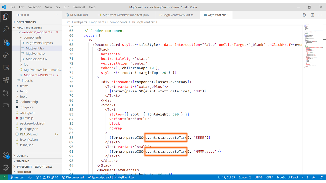Image resolution: width=326 pixels, height=183 pixels.
Task: Expand the OUTLINE section
Action: [x=22, y=156]
